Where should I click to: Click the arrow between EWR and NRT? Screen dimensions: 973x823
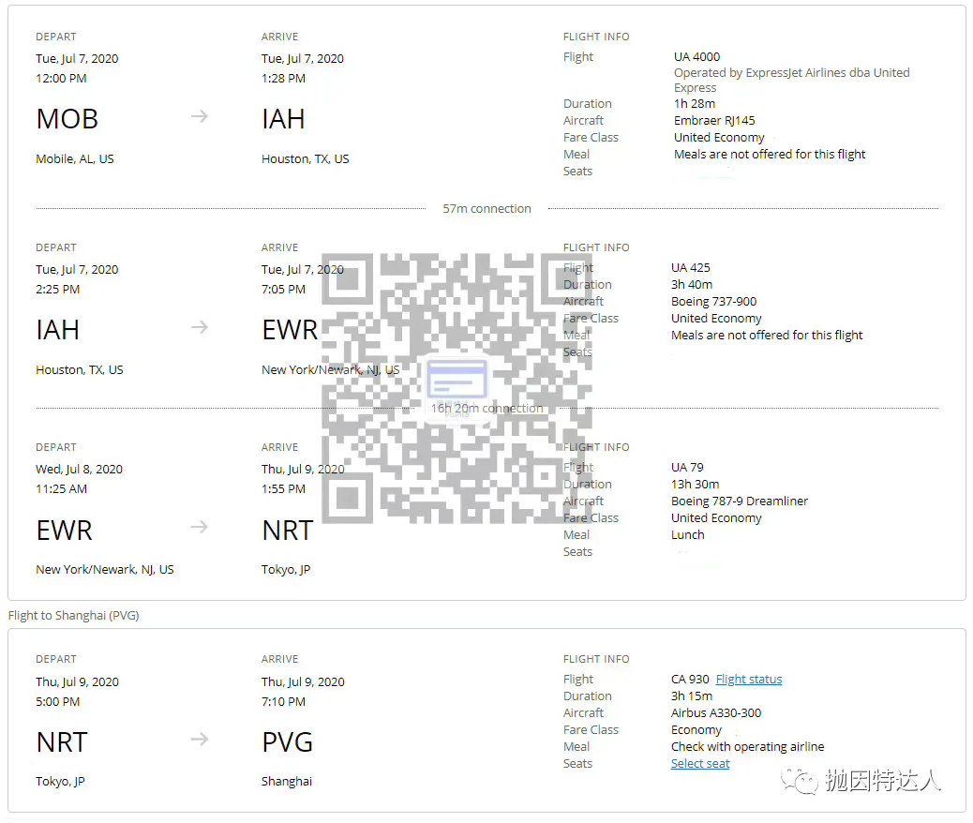coord(199,528)
